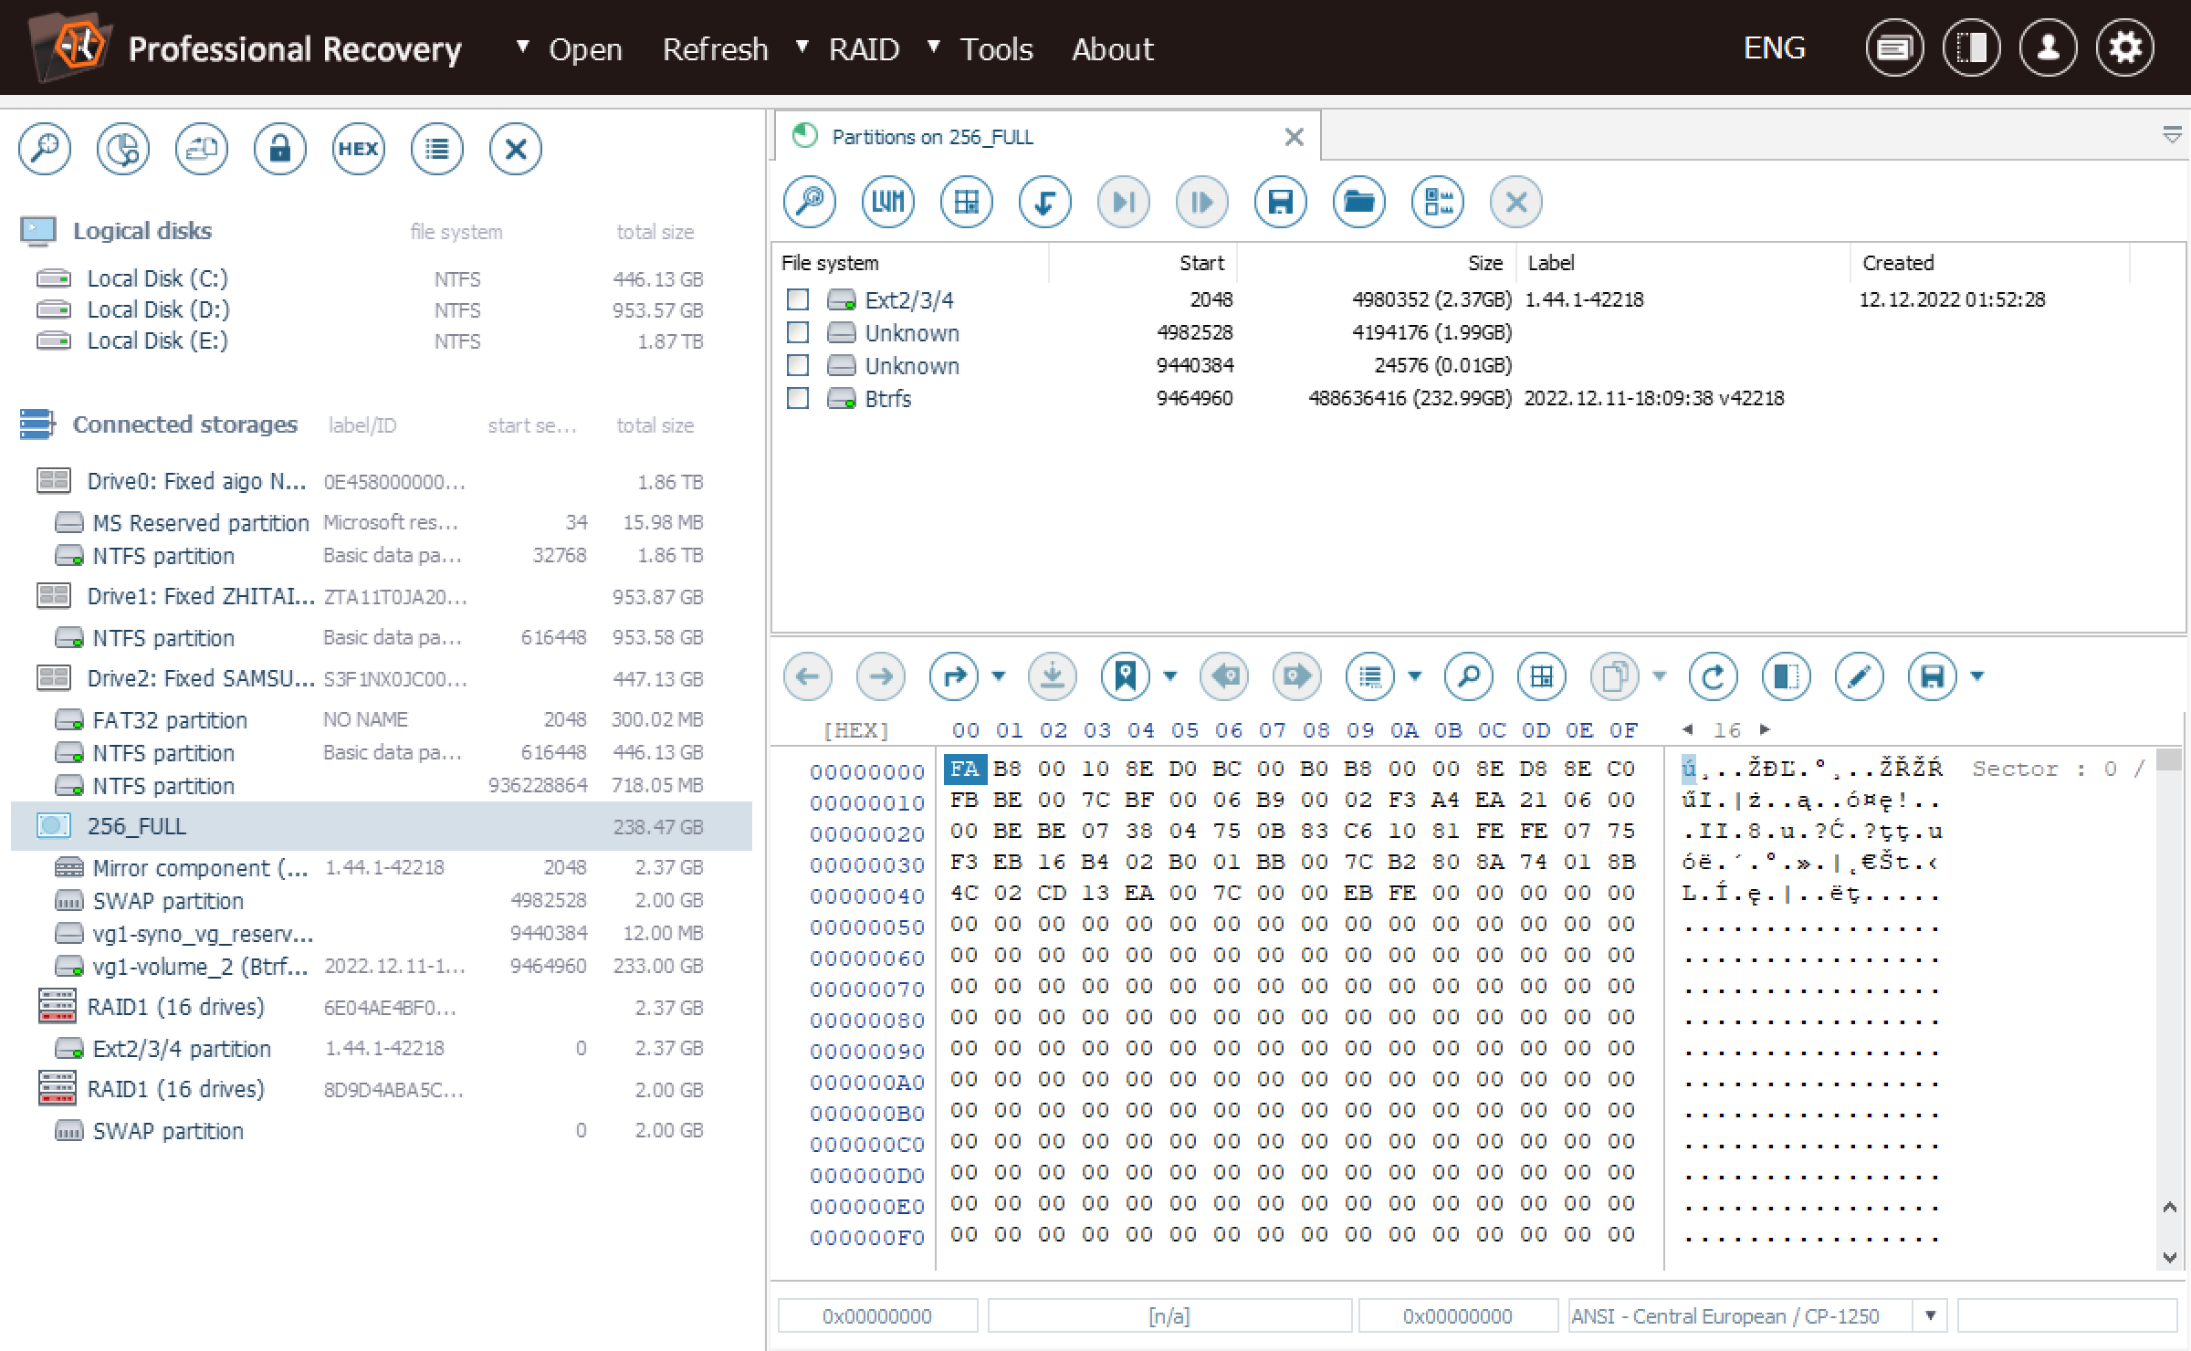The image size is (2191, 1351).
Task: Click the previous bookmark tag icon
Action: click(1224, 676)
